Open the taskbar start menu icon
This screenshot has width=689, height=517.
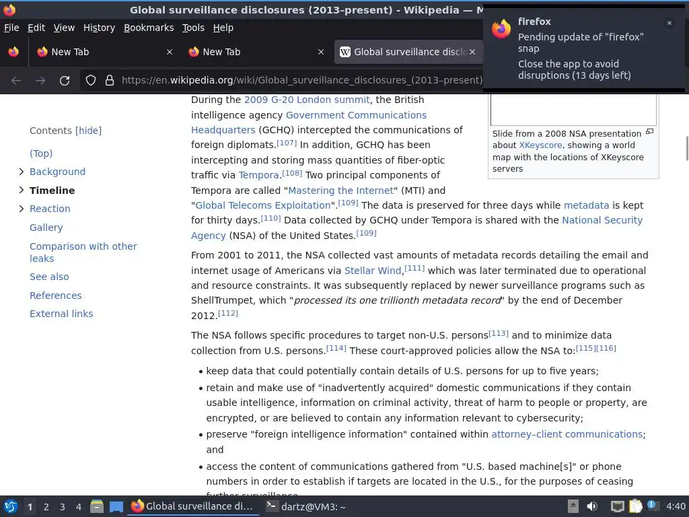(x=11, y=506)
